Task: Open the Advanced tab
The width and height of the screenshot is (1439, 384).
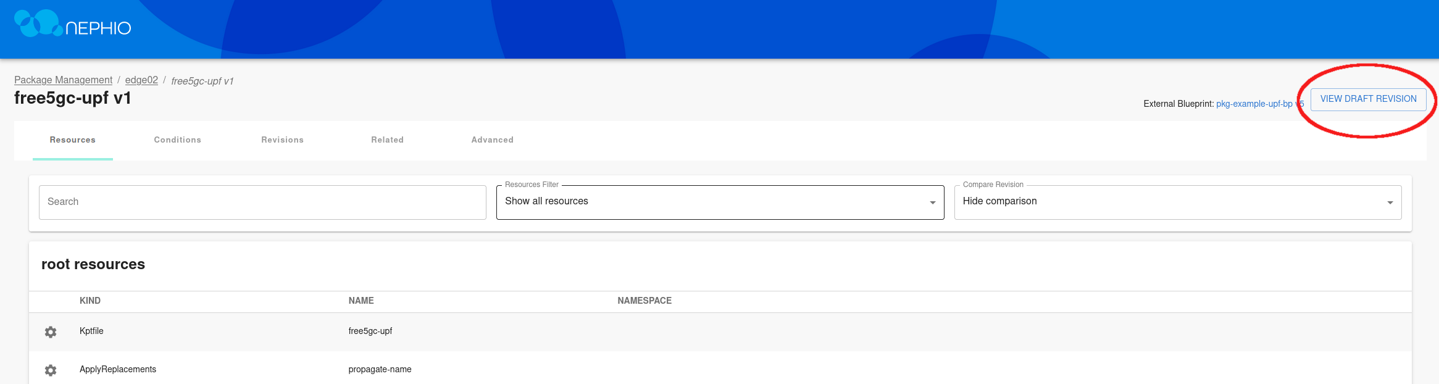Action: [492, 140]
